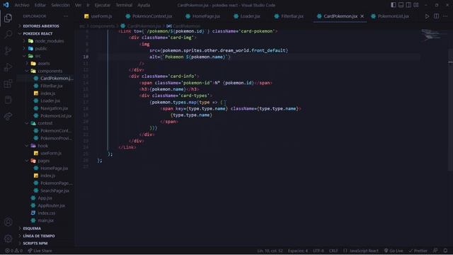
Task: Click Espacios: 4 indentation setting
Action: coord(297,251)
